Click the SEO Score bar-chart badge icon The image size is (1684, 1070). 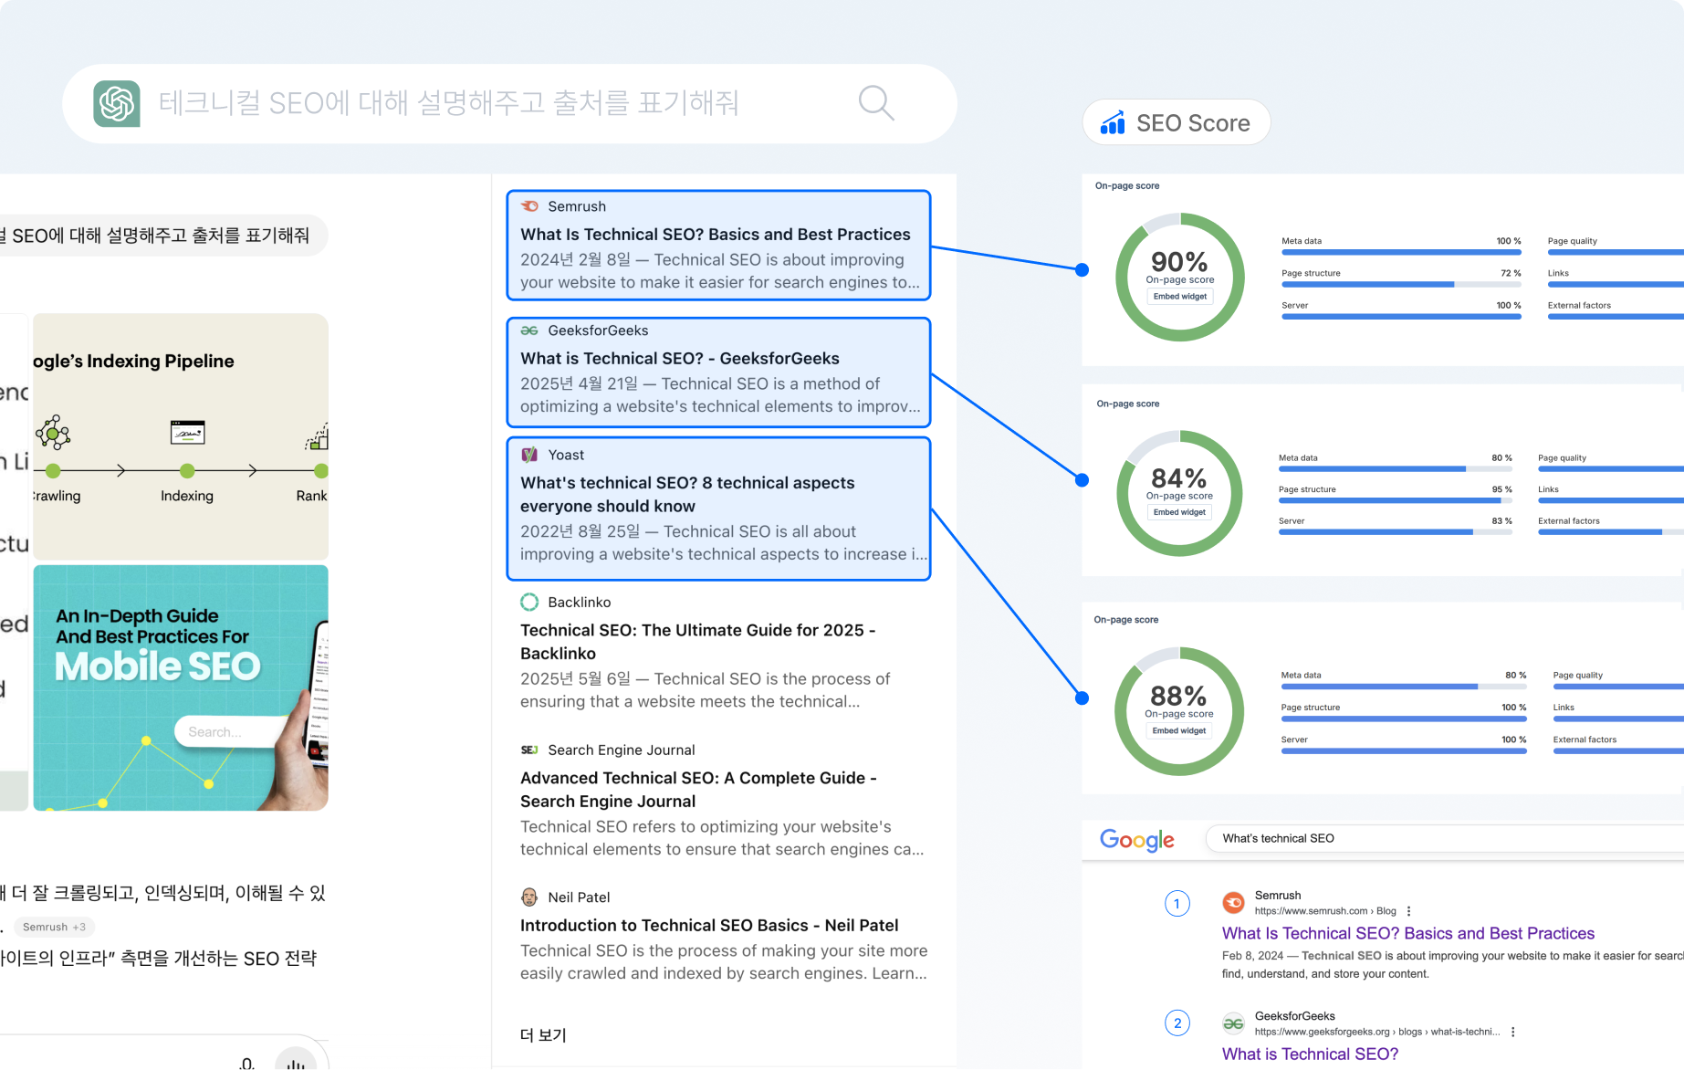(1113, 121)
